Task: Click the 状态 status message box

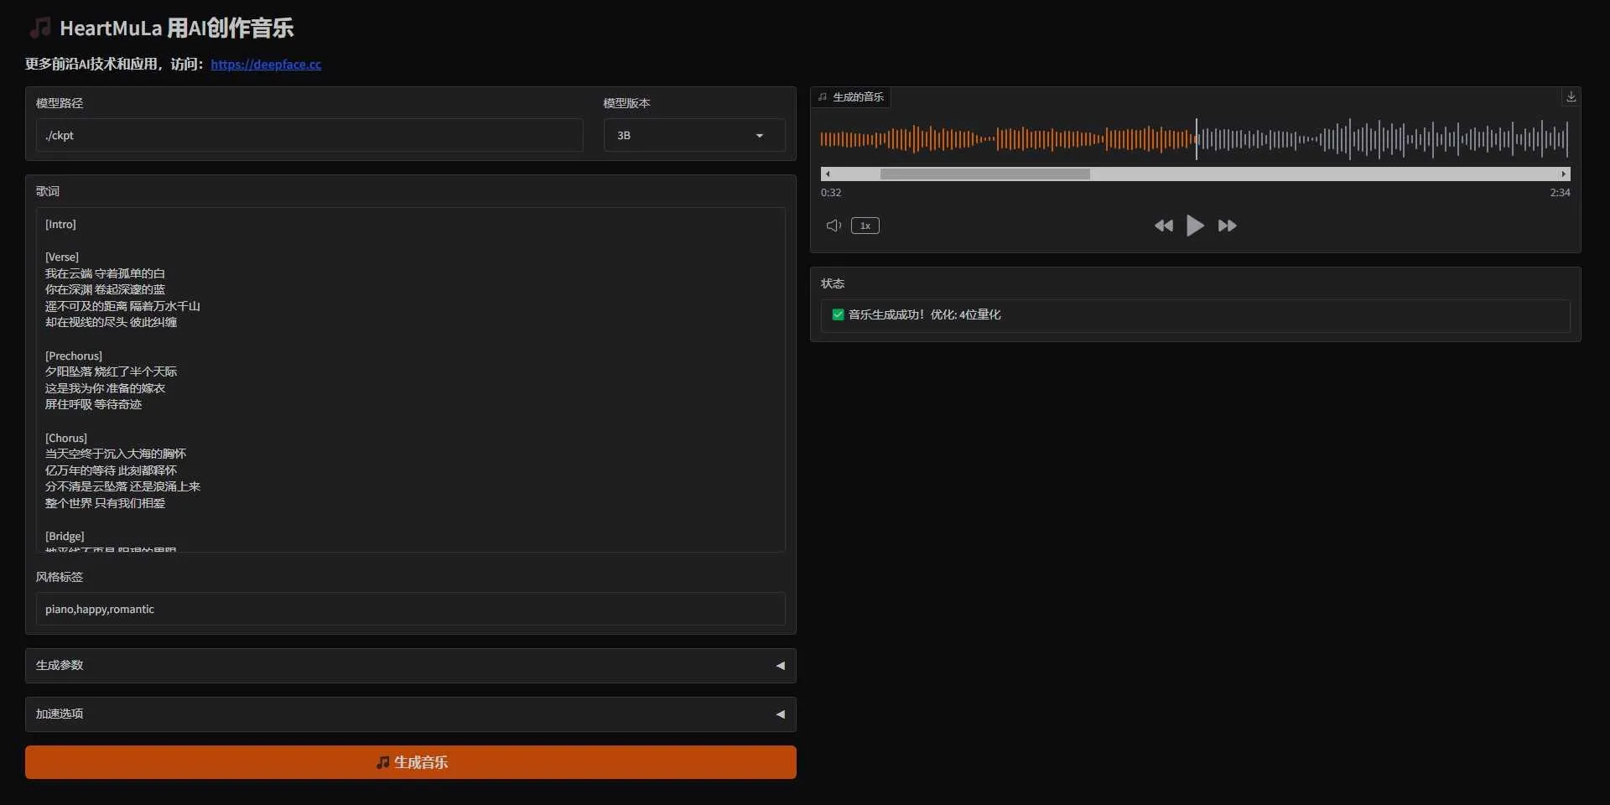Action: (1195, 315)
